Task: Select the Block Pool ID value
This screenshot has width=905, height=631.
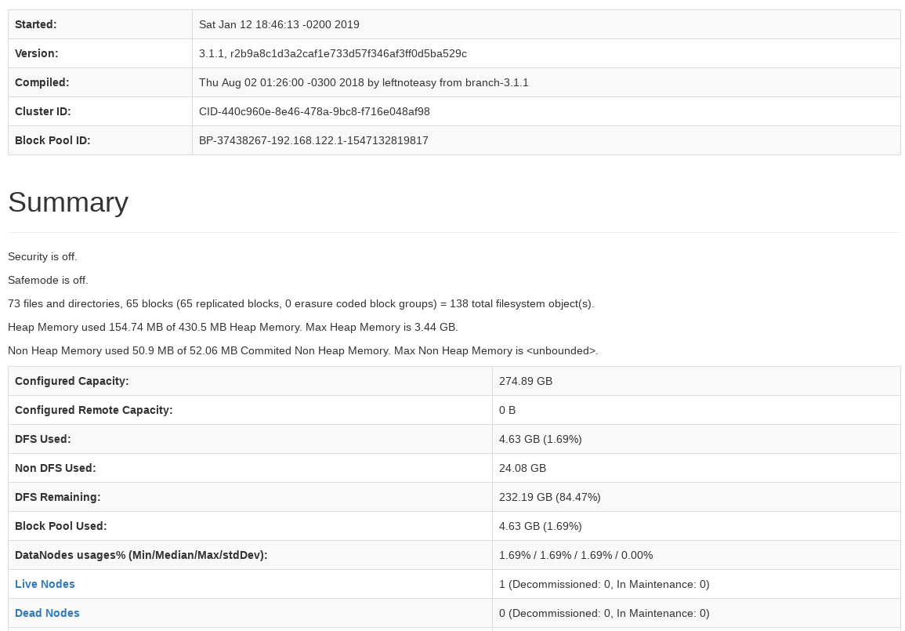Action: pos(313,140)
